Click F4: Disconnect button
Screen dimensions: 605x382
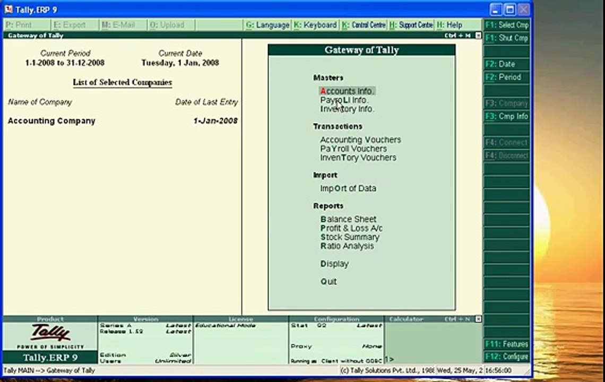click(507, 155)
